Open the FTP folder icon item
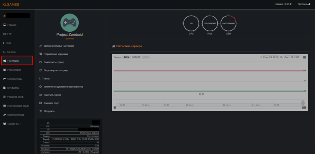This screenshot has height=154, width=315. [x=4, y=34]
